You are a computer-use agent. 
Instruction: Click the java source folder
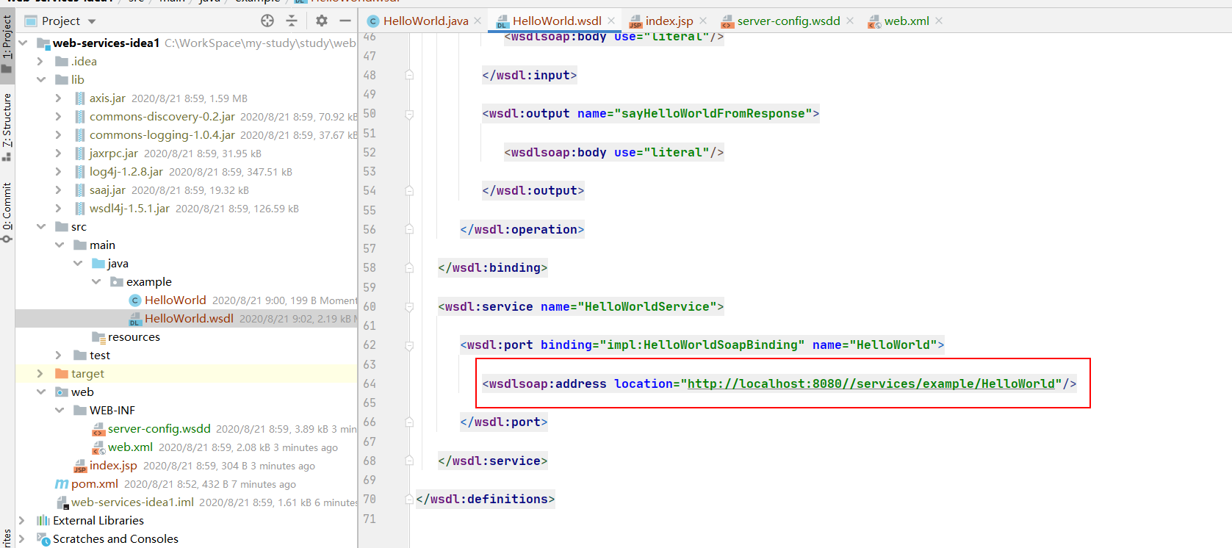pos(118,263)
